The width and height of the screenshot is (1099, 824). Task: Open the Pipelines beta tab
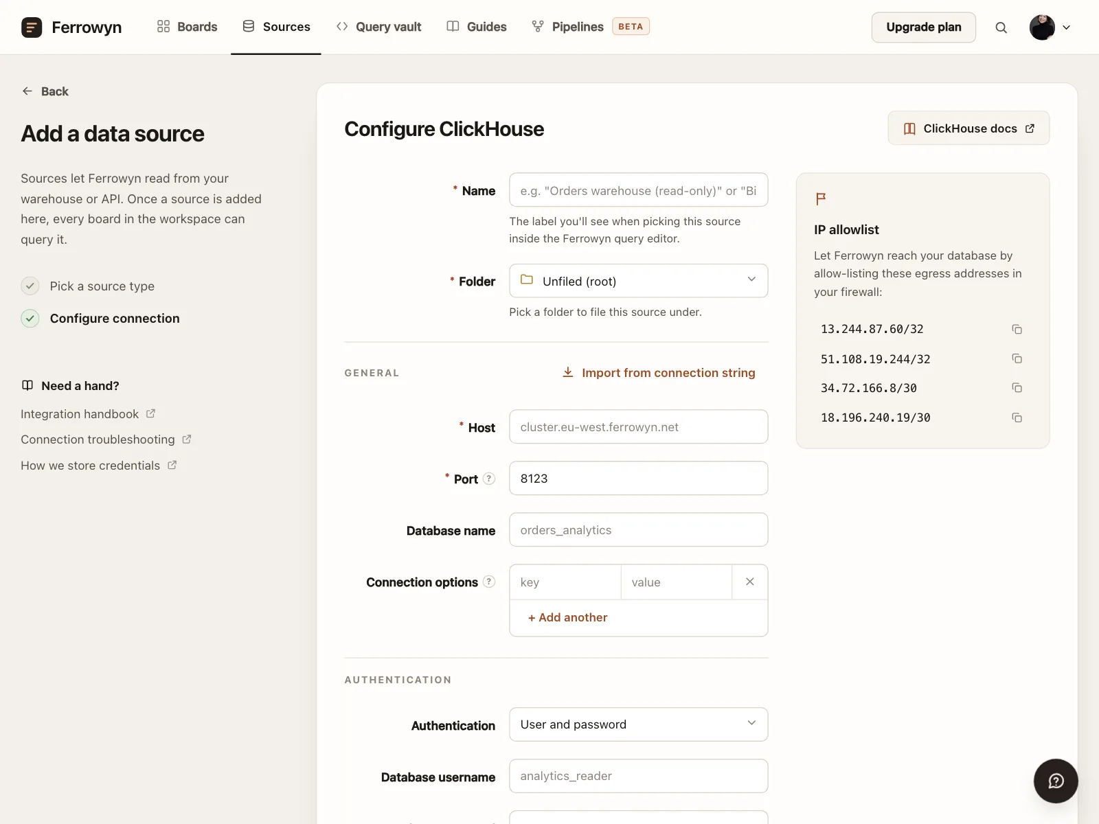(x=590, y=27)
